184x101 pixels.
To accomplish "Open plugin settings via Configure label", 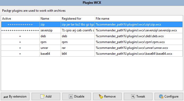I will pos(171,96).
